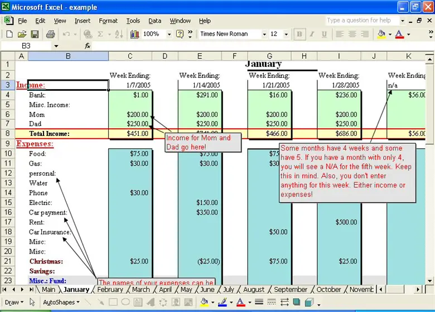
Task: Open a file with Open folder icon
Action: [22, 34]
